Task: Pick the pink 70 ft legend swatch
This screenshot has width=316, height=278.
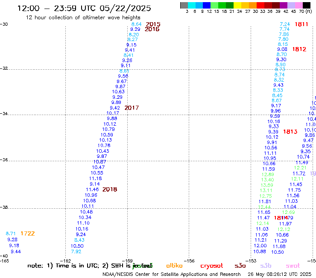Action: [298, 5]
